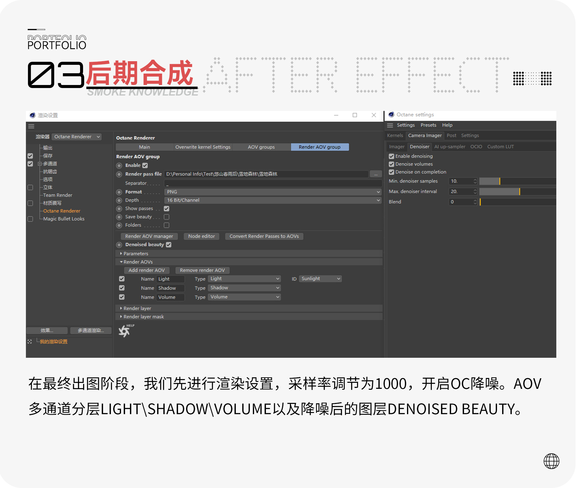Image resolution: width=578 pixels, height=488 pixels.
Task: Click the browse "..." icon for Render pass file
Action: [375, 174]
